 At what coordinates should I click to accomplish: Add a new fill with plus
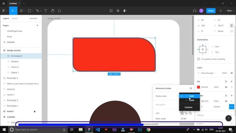pos(232,81)
